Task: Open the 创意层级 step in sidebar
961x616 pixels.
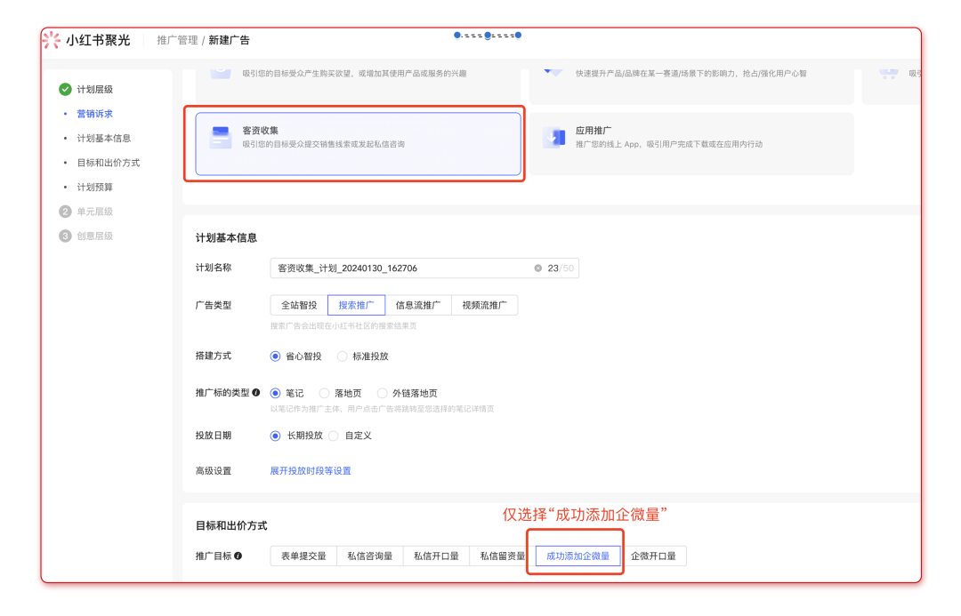Action: click(94, 236)
